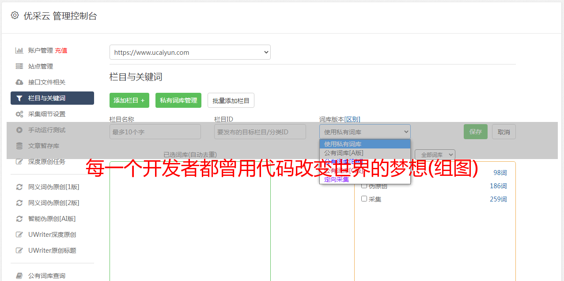This screenshot has width=564, height=281.
Task: Click the 98词 count link
Action: pyautogui.click(x=500, y=173)
